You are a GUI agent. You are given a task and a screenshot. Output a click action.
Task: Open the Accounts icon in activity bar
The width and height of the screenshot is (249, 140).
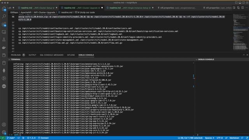pyautogui.click(x=4, y=124)
